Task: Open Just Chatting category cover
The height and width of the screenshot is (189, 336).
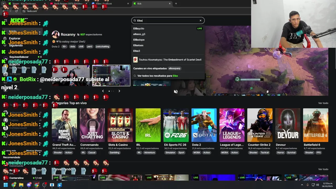Action: pyautogui.click(x=92, y=125)
